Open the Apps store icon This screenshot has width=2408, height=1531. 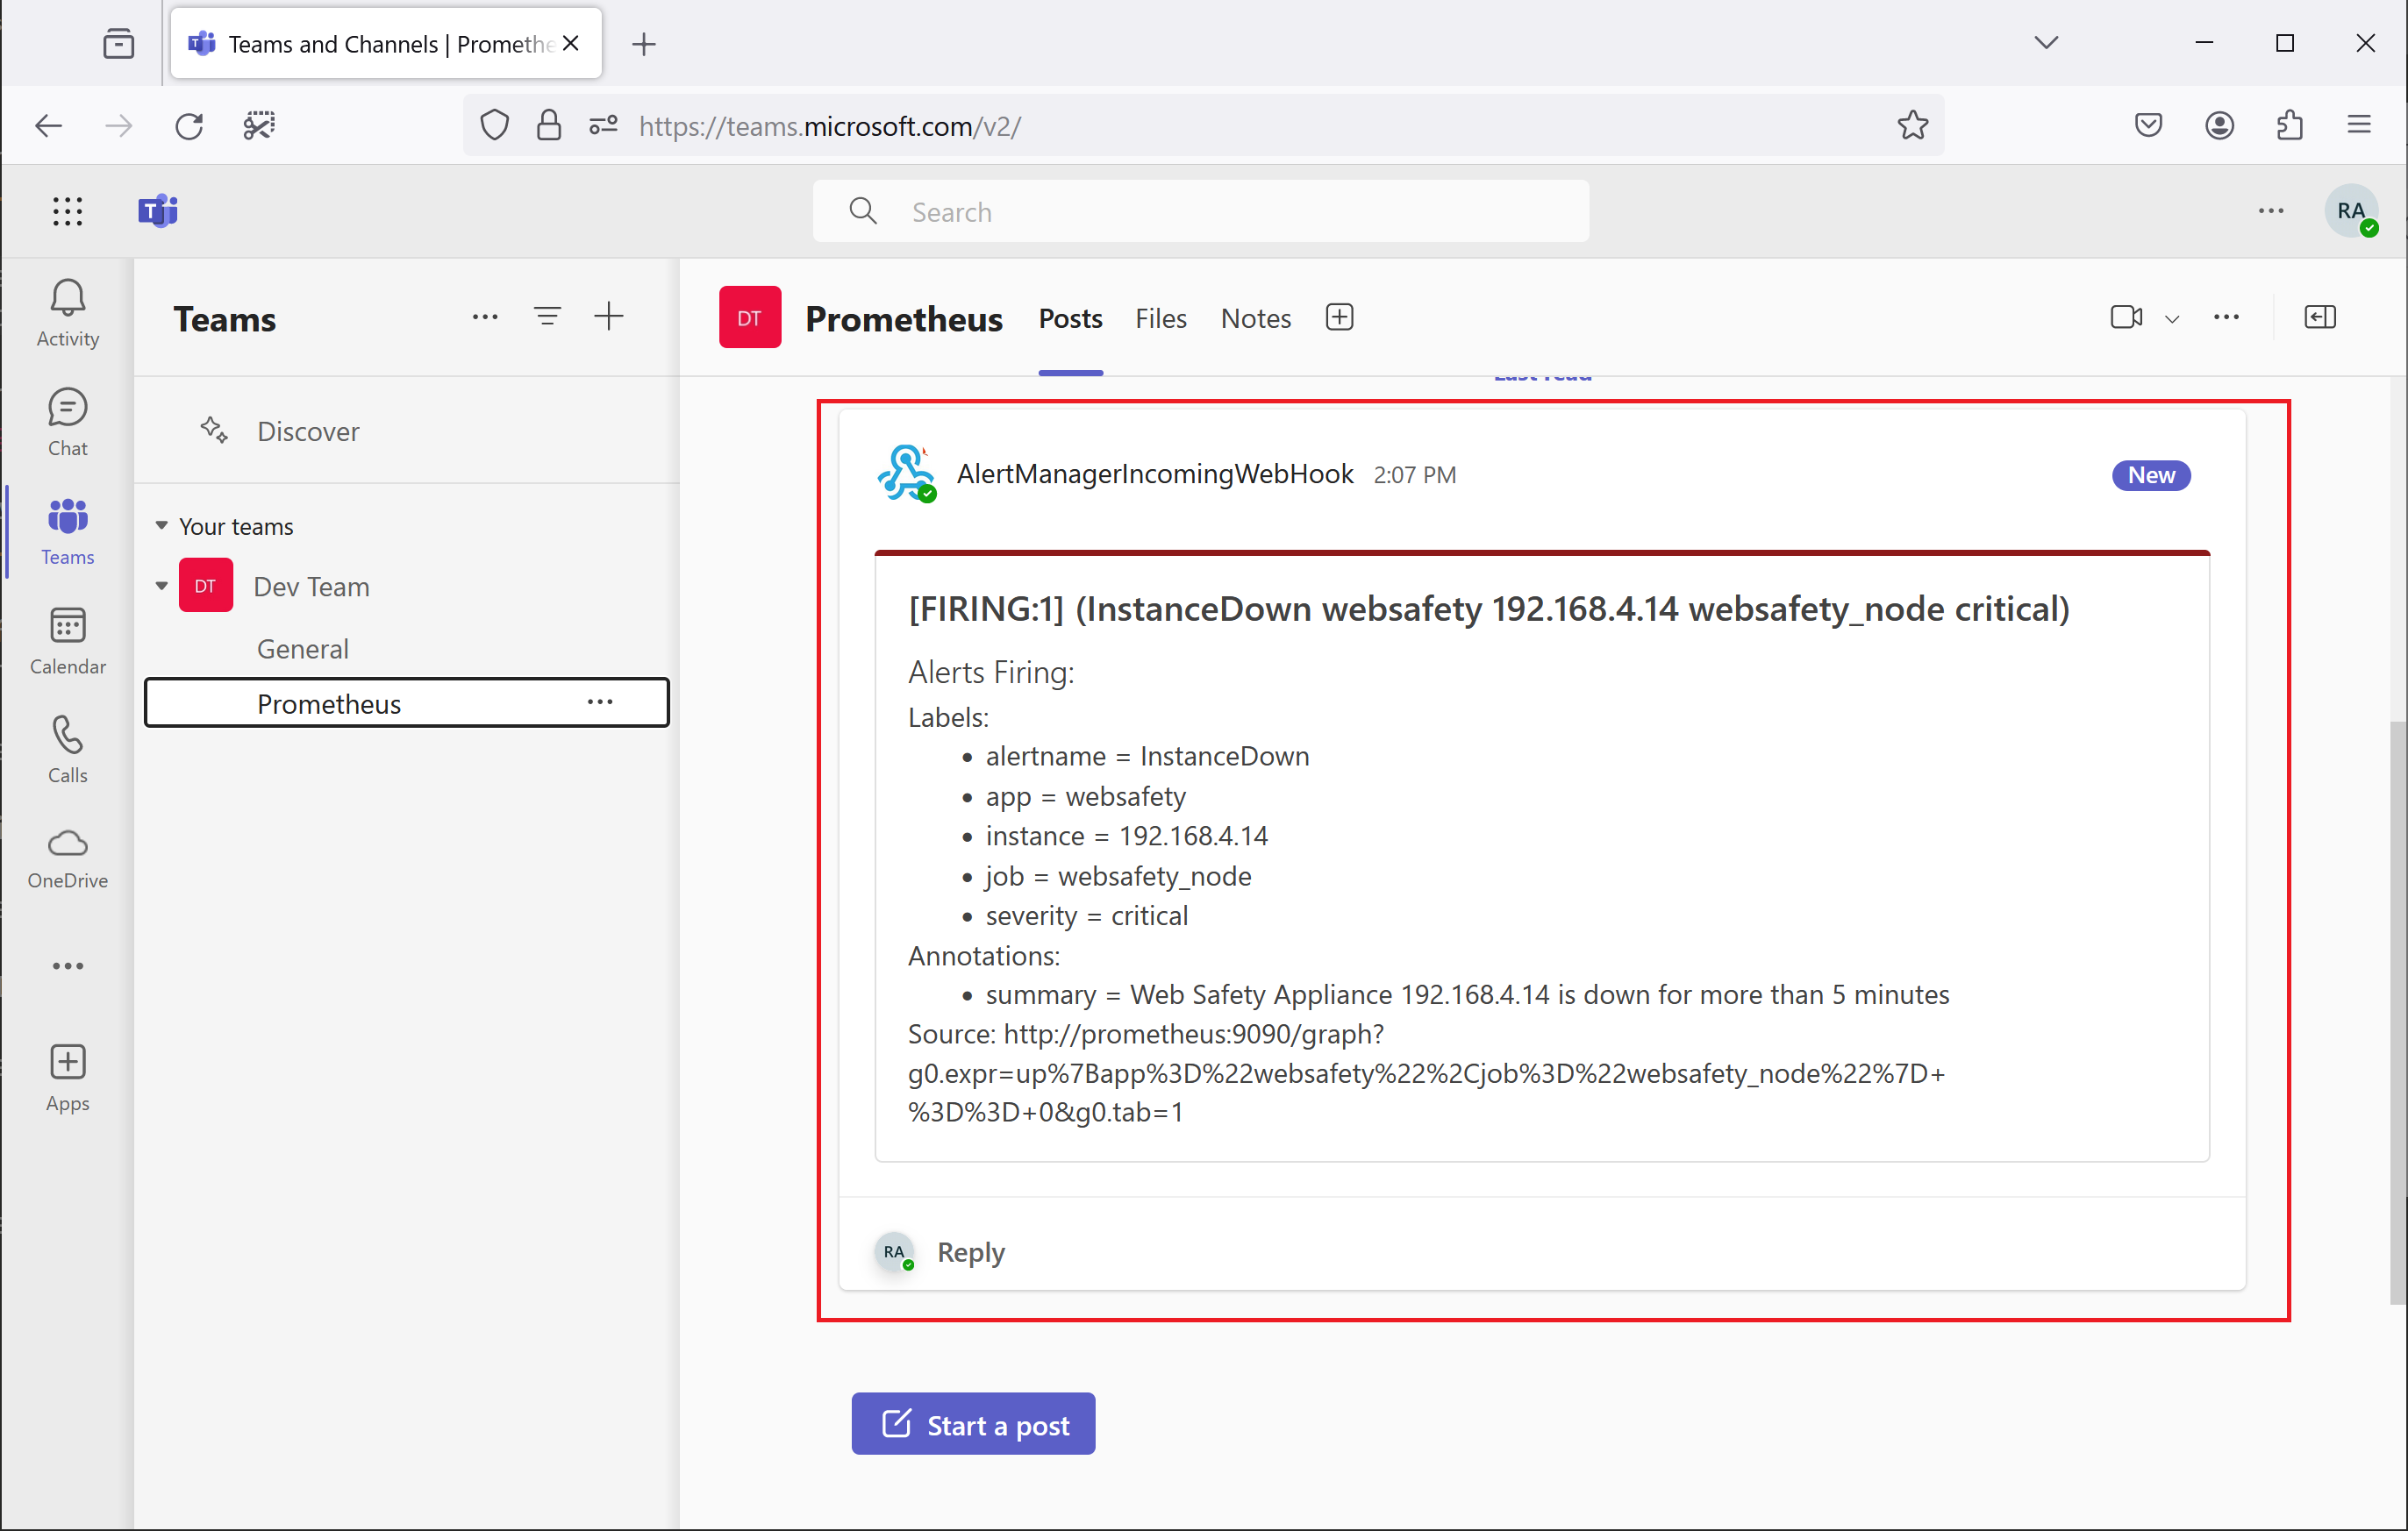click(x=67, y=1078)
